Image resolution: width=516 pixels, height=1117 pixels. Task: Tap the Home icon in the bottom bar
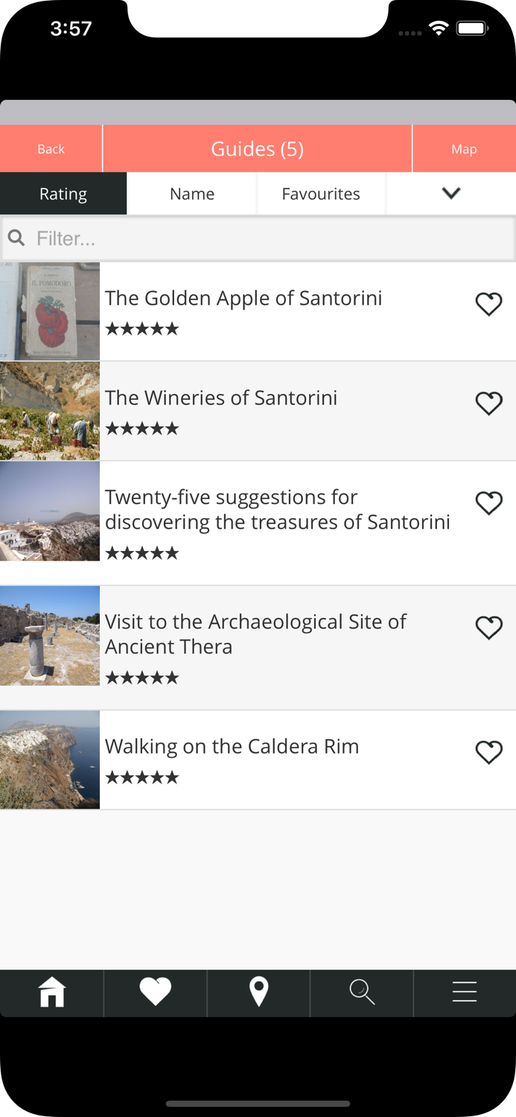click(51, 993)
